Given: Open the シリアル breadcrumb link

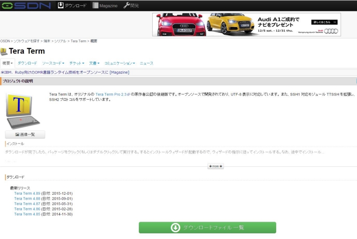Looking at the screenshot, I should [60, 41].
